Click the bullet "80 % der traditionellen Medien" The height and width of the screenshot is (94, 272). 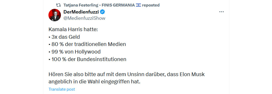[87, 44]
